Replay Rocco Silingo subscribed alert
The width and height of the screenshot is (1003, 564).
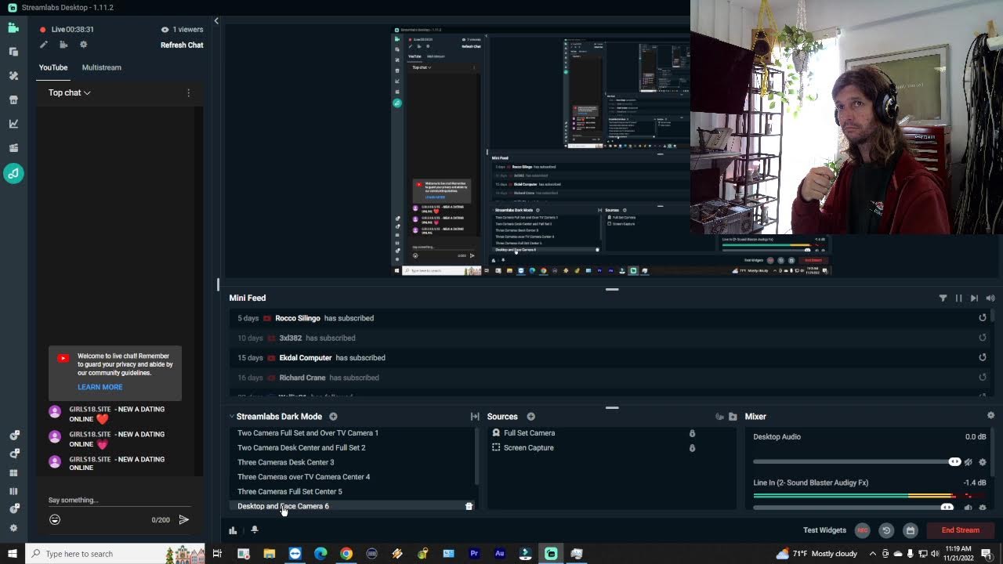point(983,318)
